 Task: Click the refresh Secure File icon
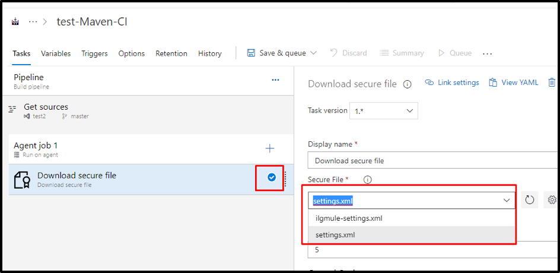tap(530, 200)
